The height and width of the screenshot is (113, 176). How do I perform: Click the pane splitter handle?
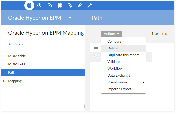click(x=84, y=107)
